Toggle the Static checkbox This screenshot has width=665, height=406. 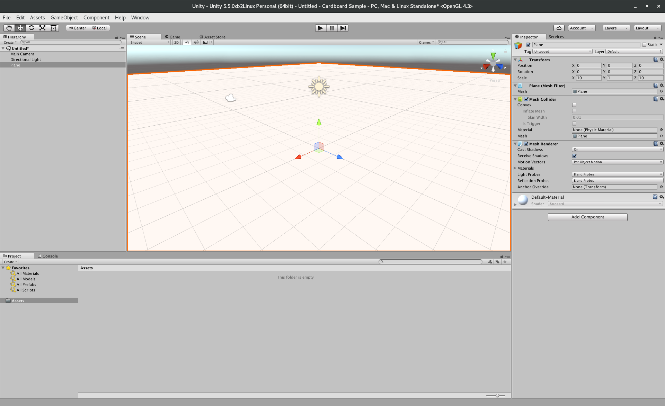click(644, 45)
